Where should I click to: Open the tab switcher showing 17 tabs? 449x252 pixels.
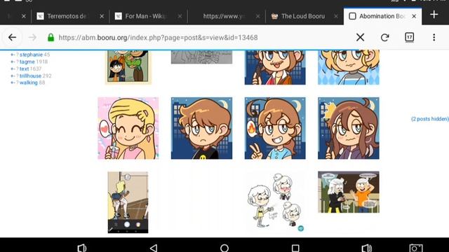[x=410, y=37]
